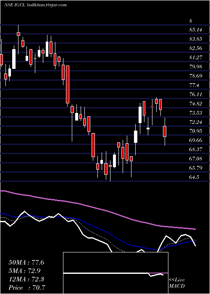Screen dimensions: 210x294
Task: Click the 70.95 price axis label
Action: (196, 131)
